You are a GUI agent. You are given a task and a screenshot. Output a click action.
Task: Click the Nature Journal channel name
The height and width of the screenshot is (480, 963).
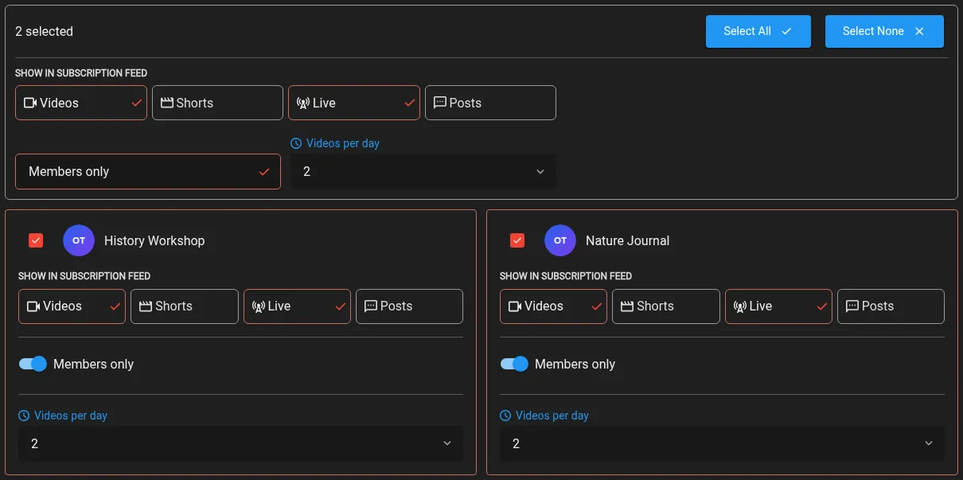(x=627, y=240)
